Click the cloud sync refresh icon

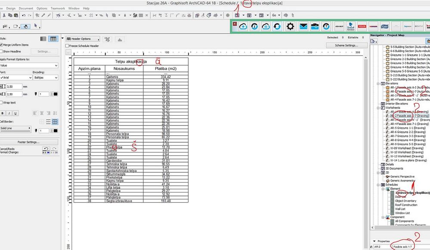(277, 27)
